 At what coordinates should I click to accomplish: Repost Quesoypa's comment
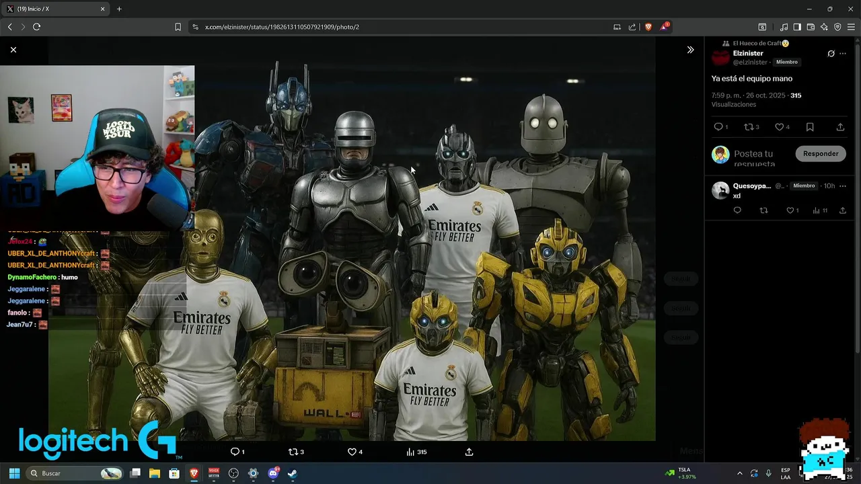[763, 210]
